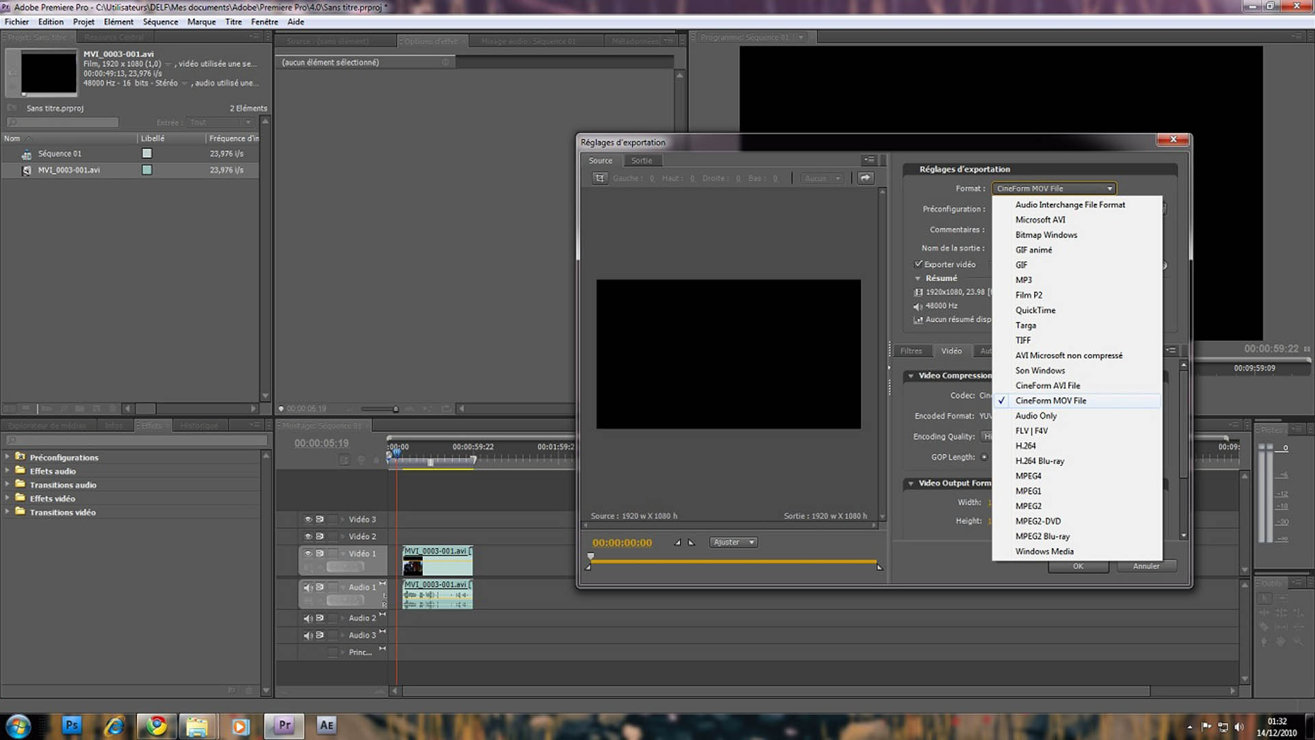Expand the Effets audio folder
1315x740 pixels.
pos(8,470)
